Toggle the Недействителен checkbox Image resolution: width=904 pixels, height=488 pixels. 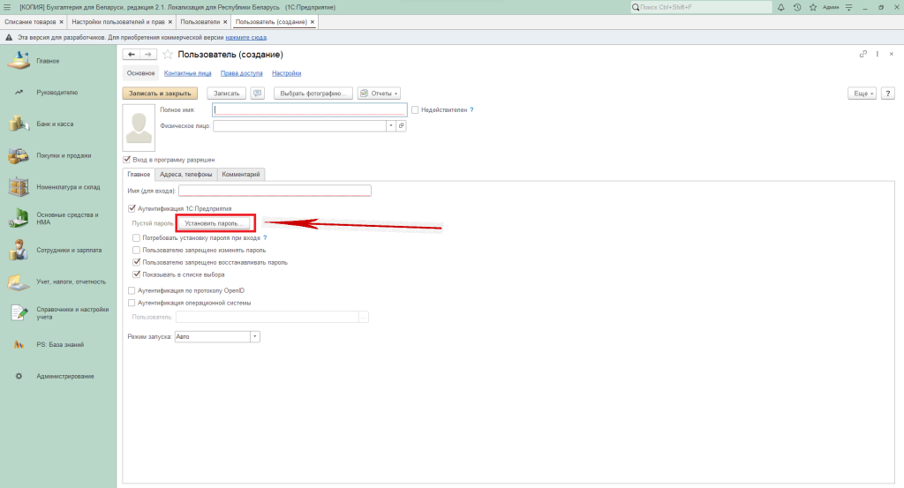(415, 109)
